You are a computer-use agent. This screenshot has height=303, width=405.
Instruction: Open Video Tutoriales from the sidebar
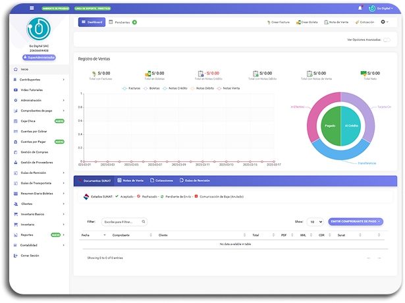31,90
